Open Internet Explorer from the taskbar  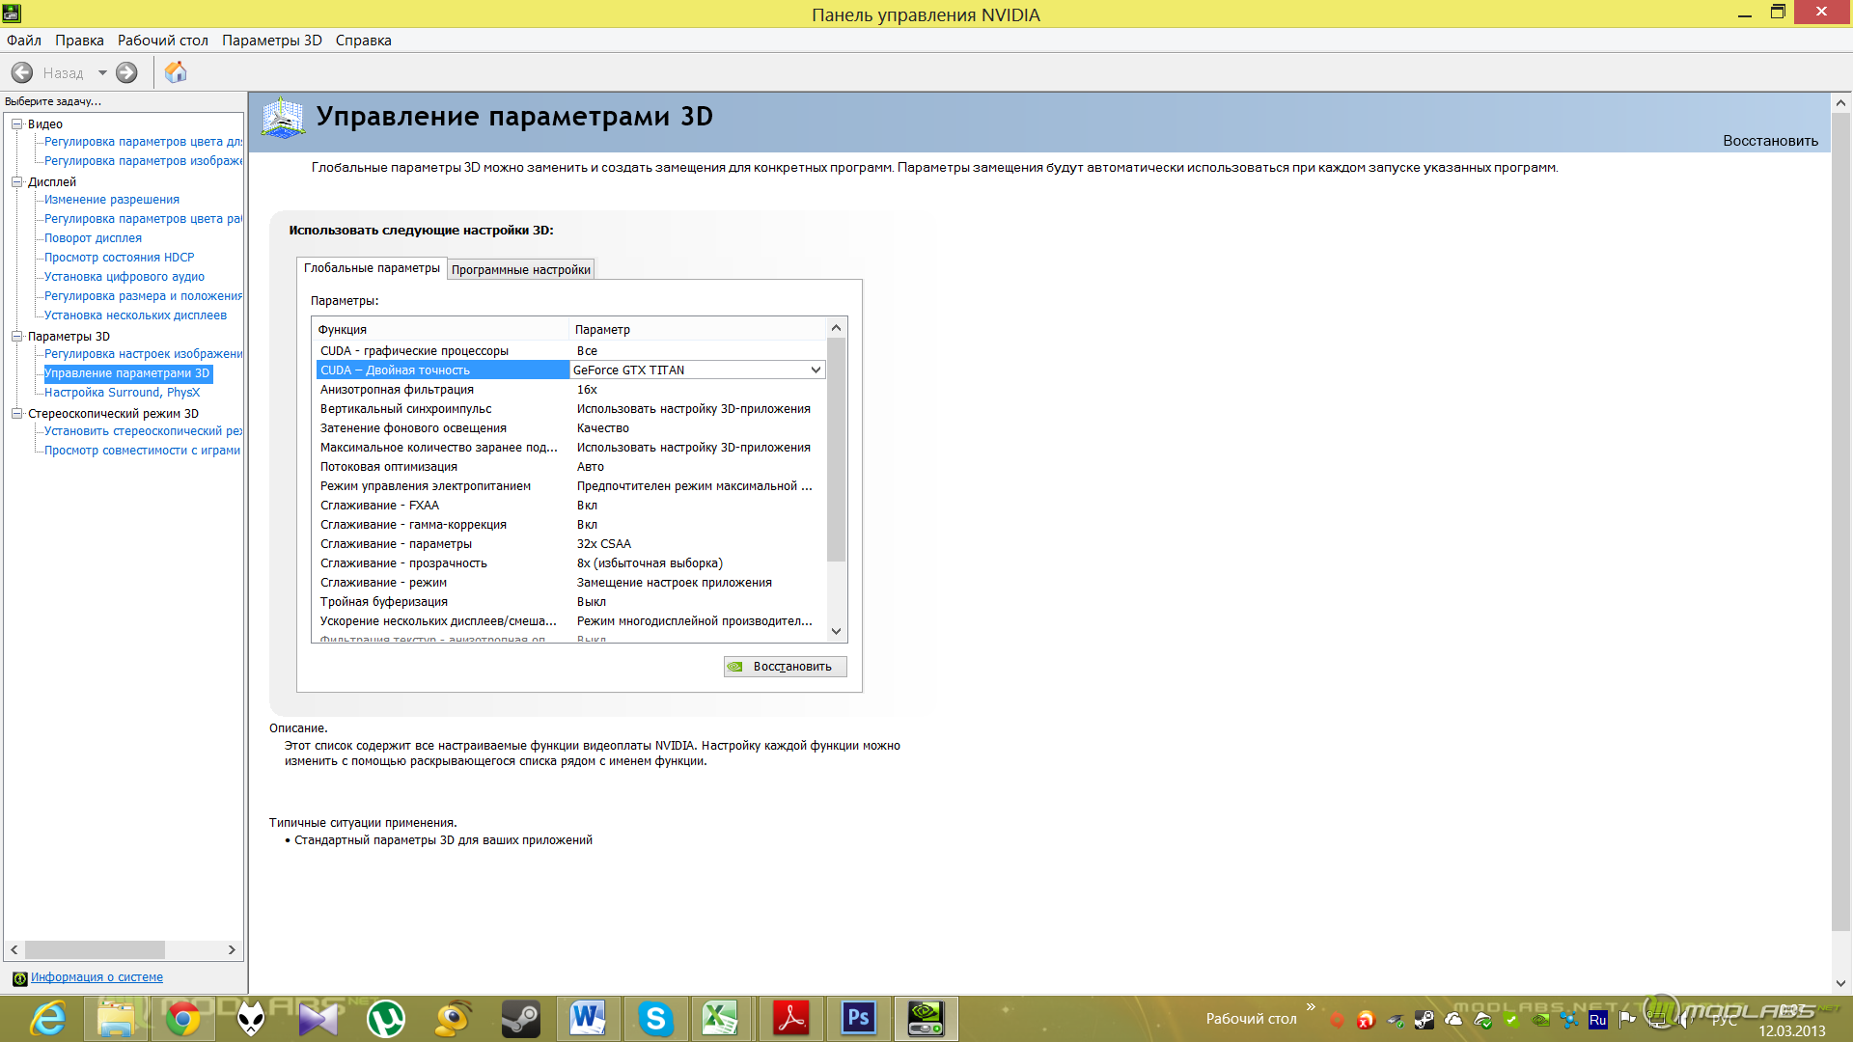(x=48, y=1019)
